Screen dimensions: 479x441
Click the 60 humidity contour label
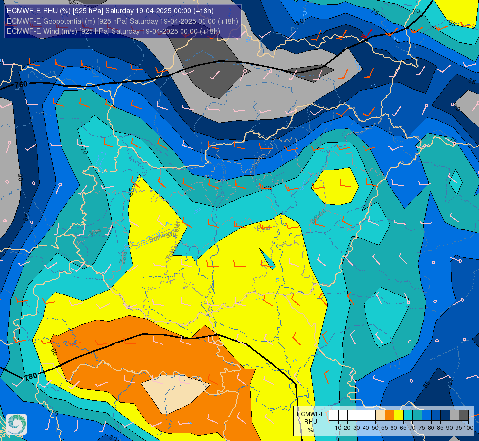click(54, 352)
